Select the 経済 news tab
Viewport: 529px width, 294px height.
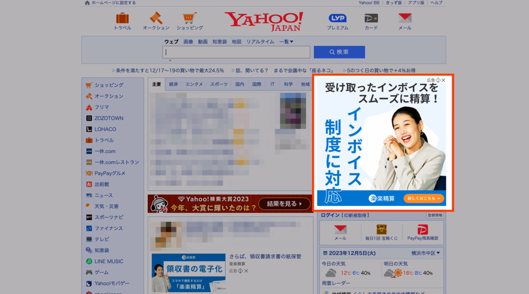[174, 84]
